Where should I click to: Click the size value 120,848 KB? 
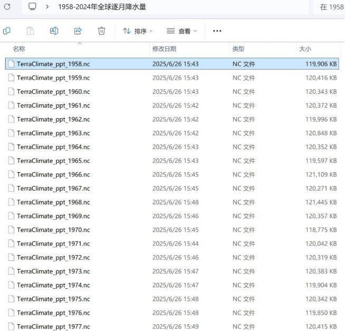321,133
